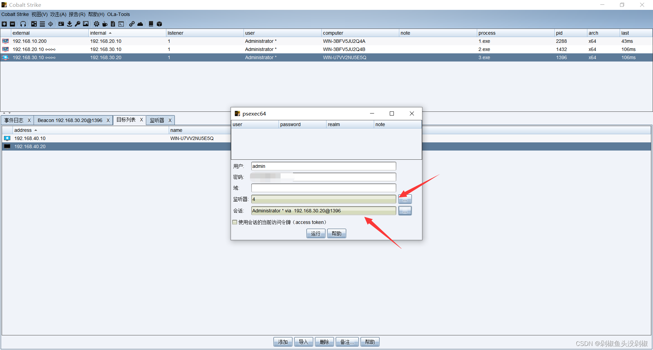
Task: Click 帮助 button at bottom of target list
Action: [370, 342]
